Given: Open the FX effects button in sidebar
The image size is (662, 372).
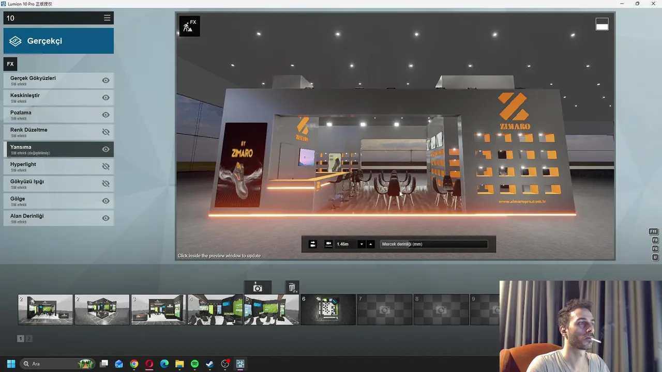Looking at the screenshot, I should tap(10, 64).
